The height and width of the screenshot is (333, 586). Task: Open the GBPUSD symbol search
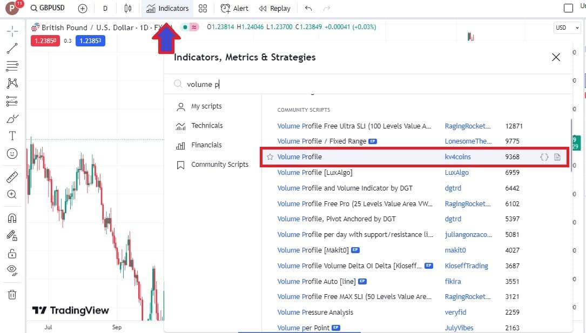pos(48,8)
